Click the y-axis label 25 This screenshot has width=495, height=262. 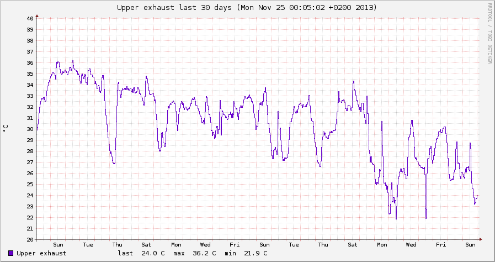(30, 184)
